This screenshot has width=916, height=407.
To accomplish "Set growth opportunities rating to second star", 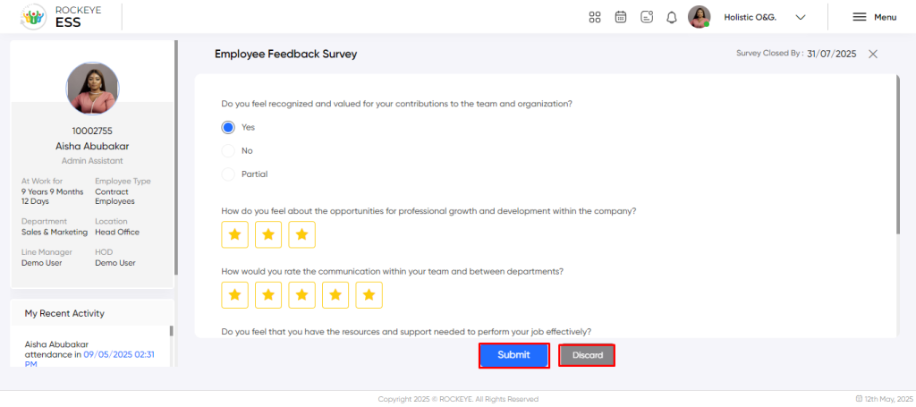I will 268,234.
